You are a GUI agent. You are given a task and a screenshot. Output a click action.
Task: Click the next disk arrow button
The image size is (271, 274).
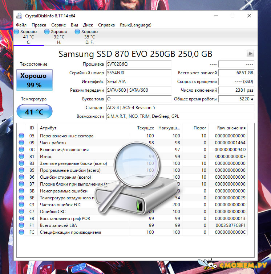click(x=250, y=53)
